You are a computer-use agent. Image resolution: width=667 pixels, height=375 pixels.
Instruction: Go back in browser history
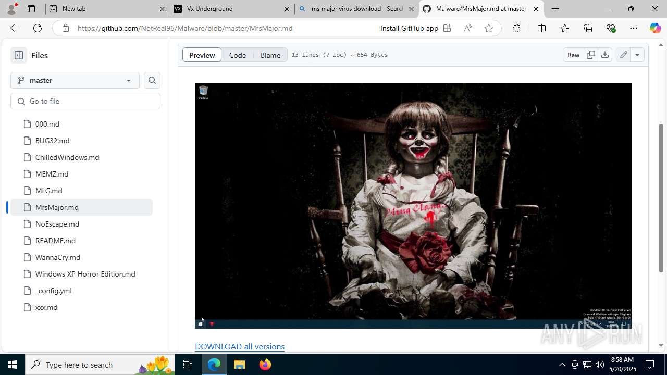pyautogui.click(x=15, y=28)
